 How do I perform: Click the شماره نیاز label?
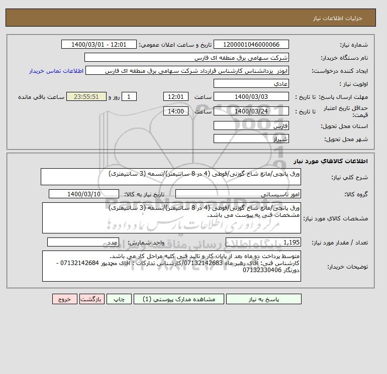click(x=354, y=45)
